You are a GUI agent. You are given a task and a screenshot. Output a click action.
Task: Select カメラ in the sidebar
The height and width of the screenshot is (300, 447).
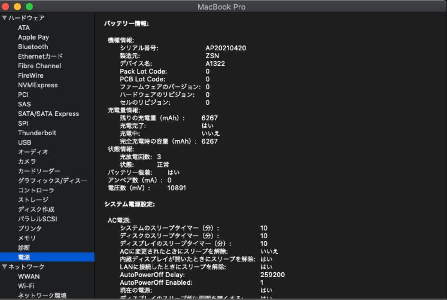(x=27, y=161)
